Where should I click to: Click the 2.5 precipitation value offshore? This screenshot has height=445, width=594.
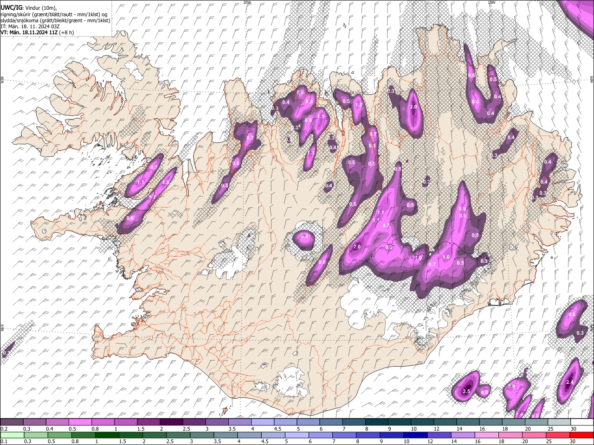pos(466,392)
